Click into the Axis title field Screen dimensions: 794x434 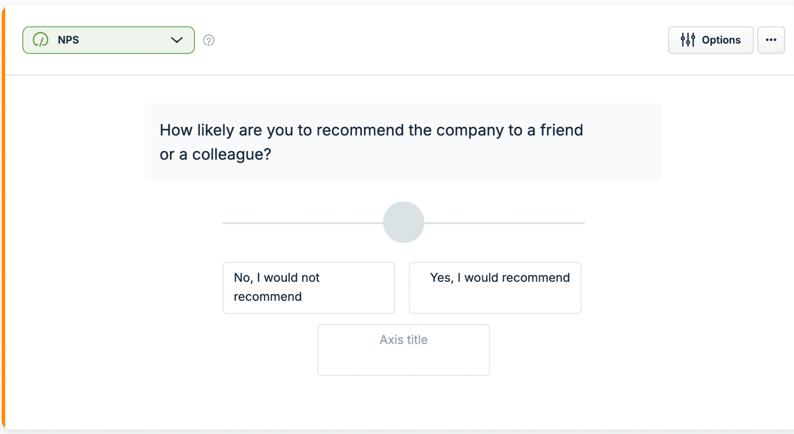404,350
